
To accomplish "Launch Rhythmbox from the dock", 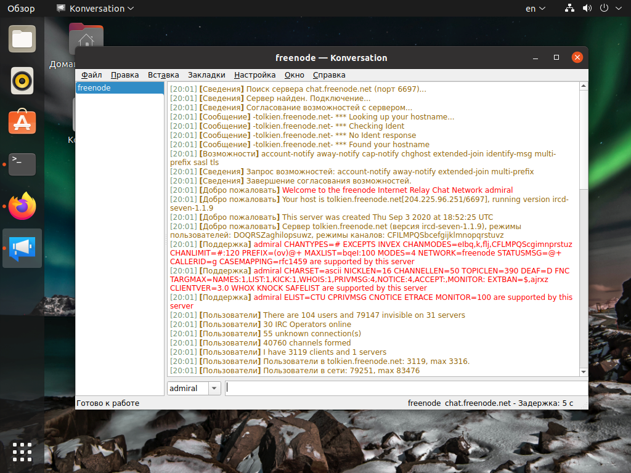I will pos(22,81).
